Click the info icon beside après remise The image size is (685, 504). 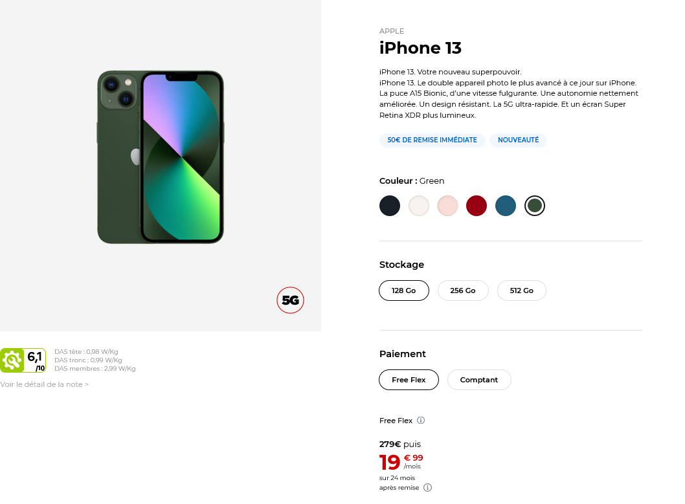[427, 488]
